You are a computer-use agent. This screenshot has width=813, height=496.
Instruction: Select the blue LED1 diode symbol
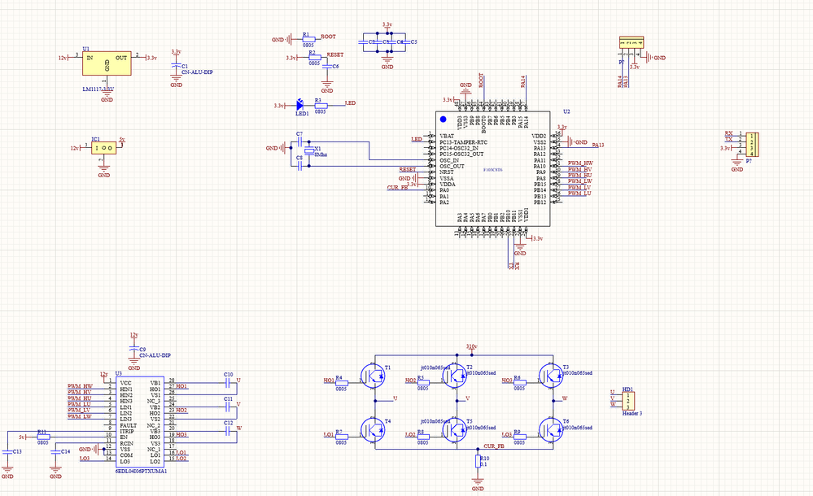[299, 104]
